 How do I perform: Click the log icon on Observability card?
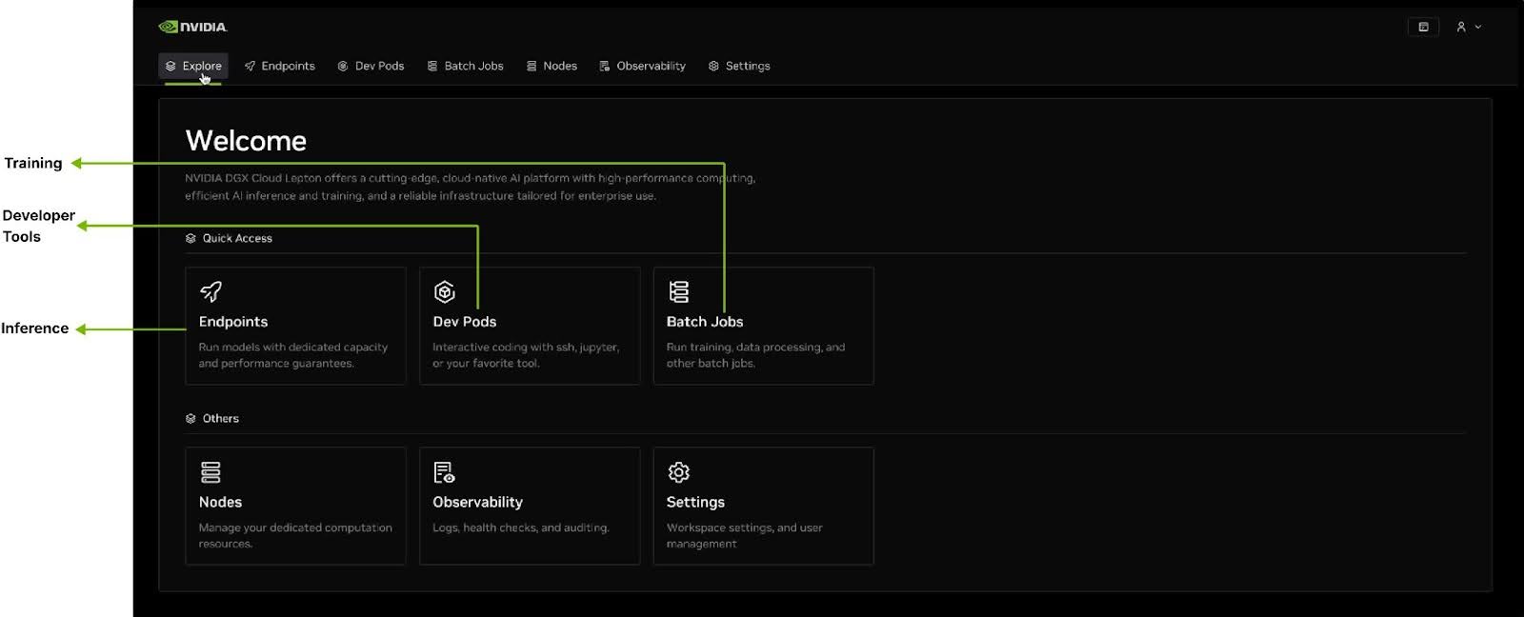[x=444, y=471]
